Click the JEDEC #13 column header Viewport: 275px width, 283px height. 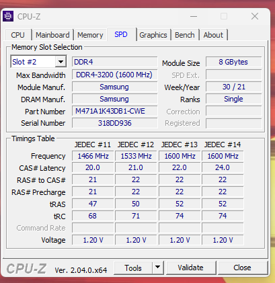point(180,145)
